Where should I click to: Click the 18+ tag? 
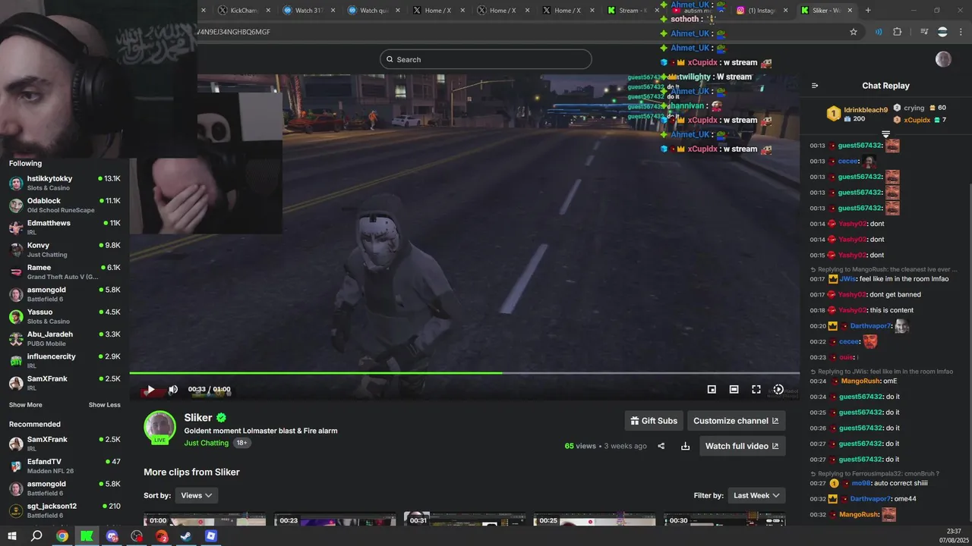(x=241, y=443)
